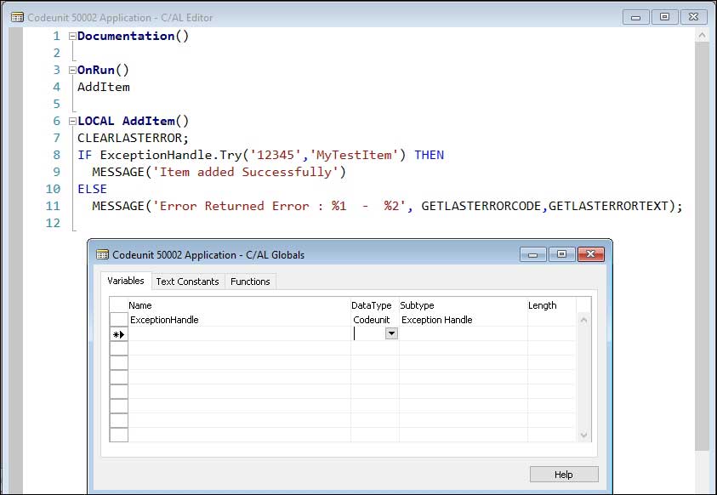Click the C/AL Editor title bar icon
Viewport: 717px width, 495px height.
coord(16,17)
